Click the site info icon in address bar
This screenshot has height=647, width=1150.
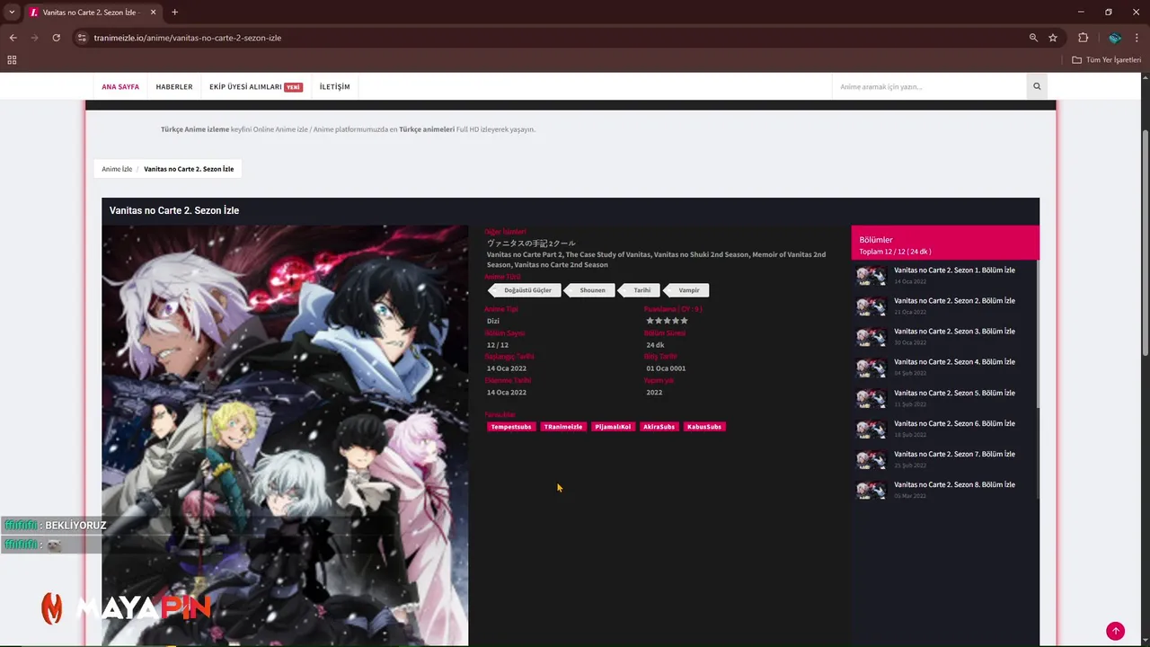tap(82, 38)
